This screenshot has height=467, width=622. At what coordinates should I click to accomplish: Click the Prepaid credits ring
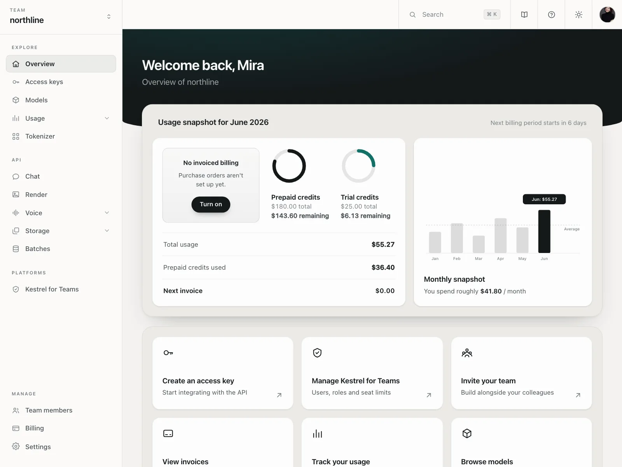coord(289,166)
